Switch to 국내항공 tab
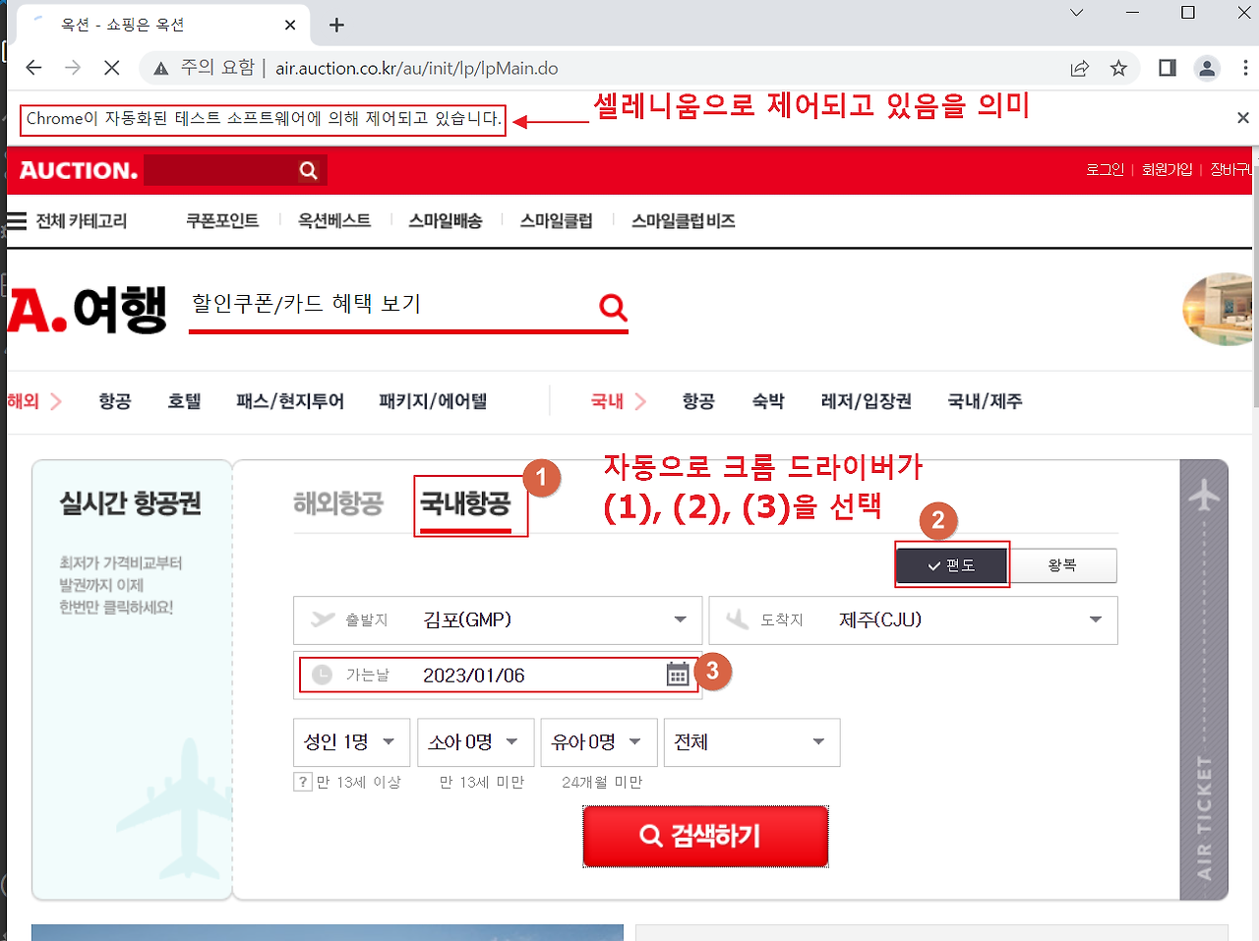This screenshot has width=1259, height=941. point(465,504)
